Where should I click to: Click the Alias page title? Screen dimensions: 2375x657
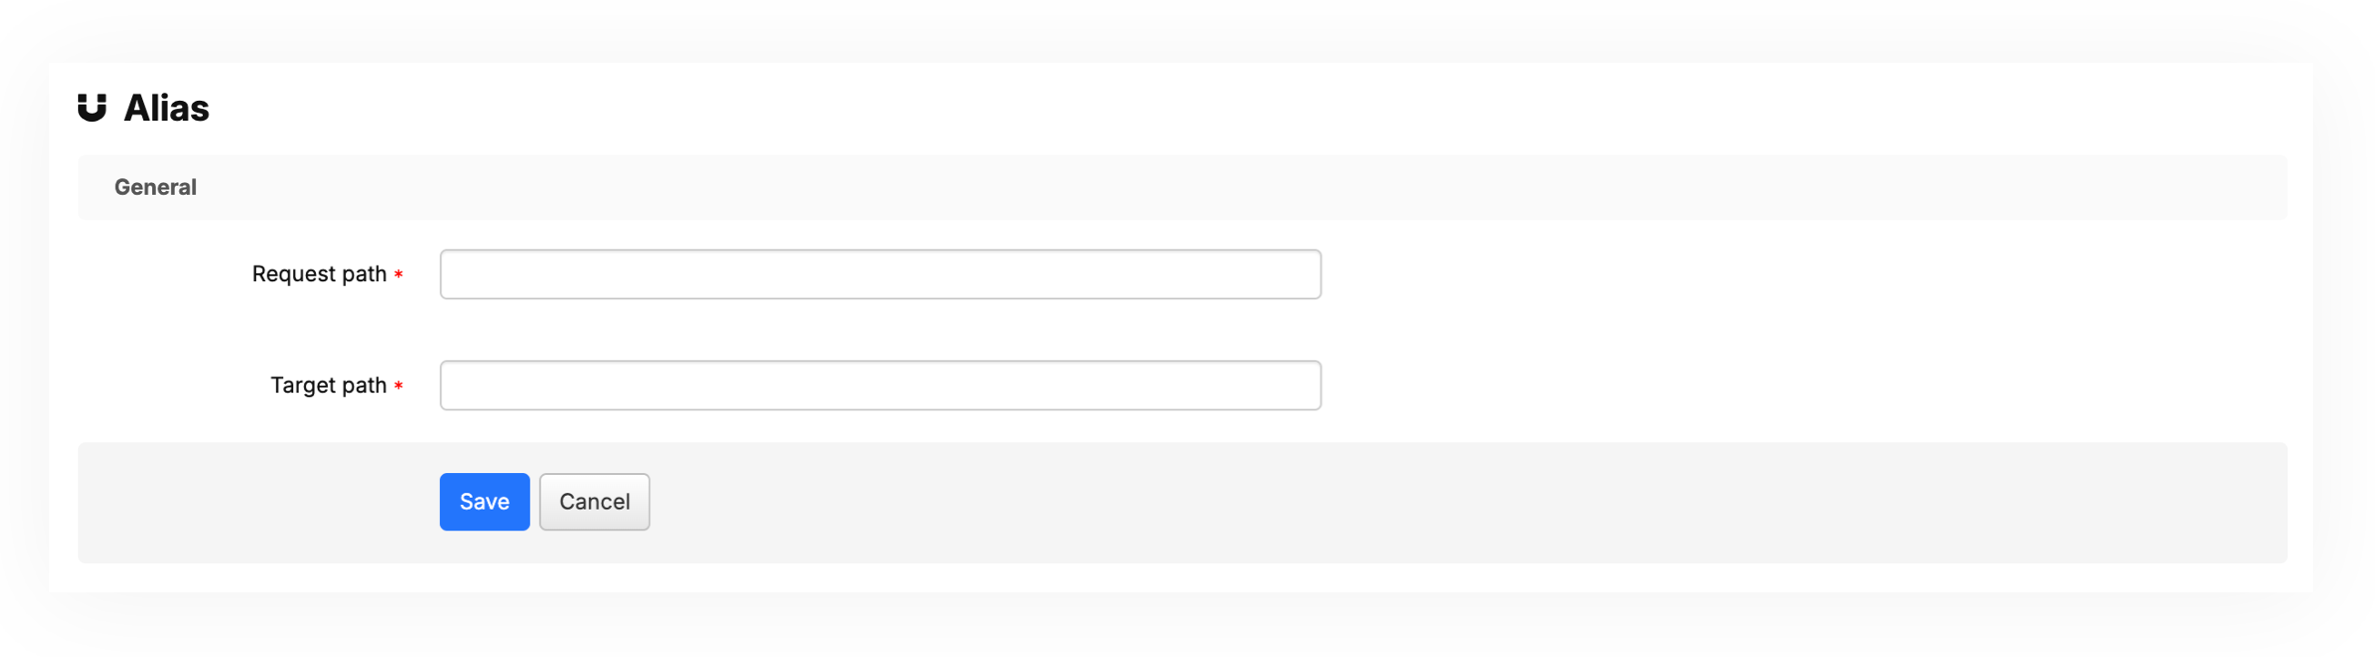[167, 106]
